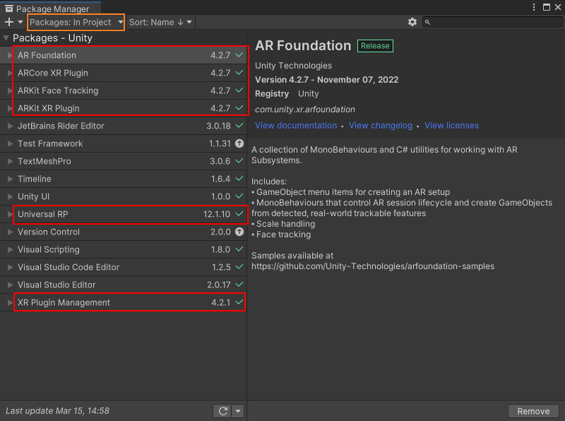Select the TextMeshPro package

pyautogui.click(x=123, y=161)
